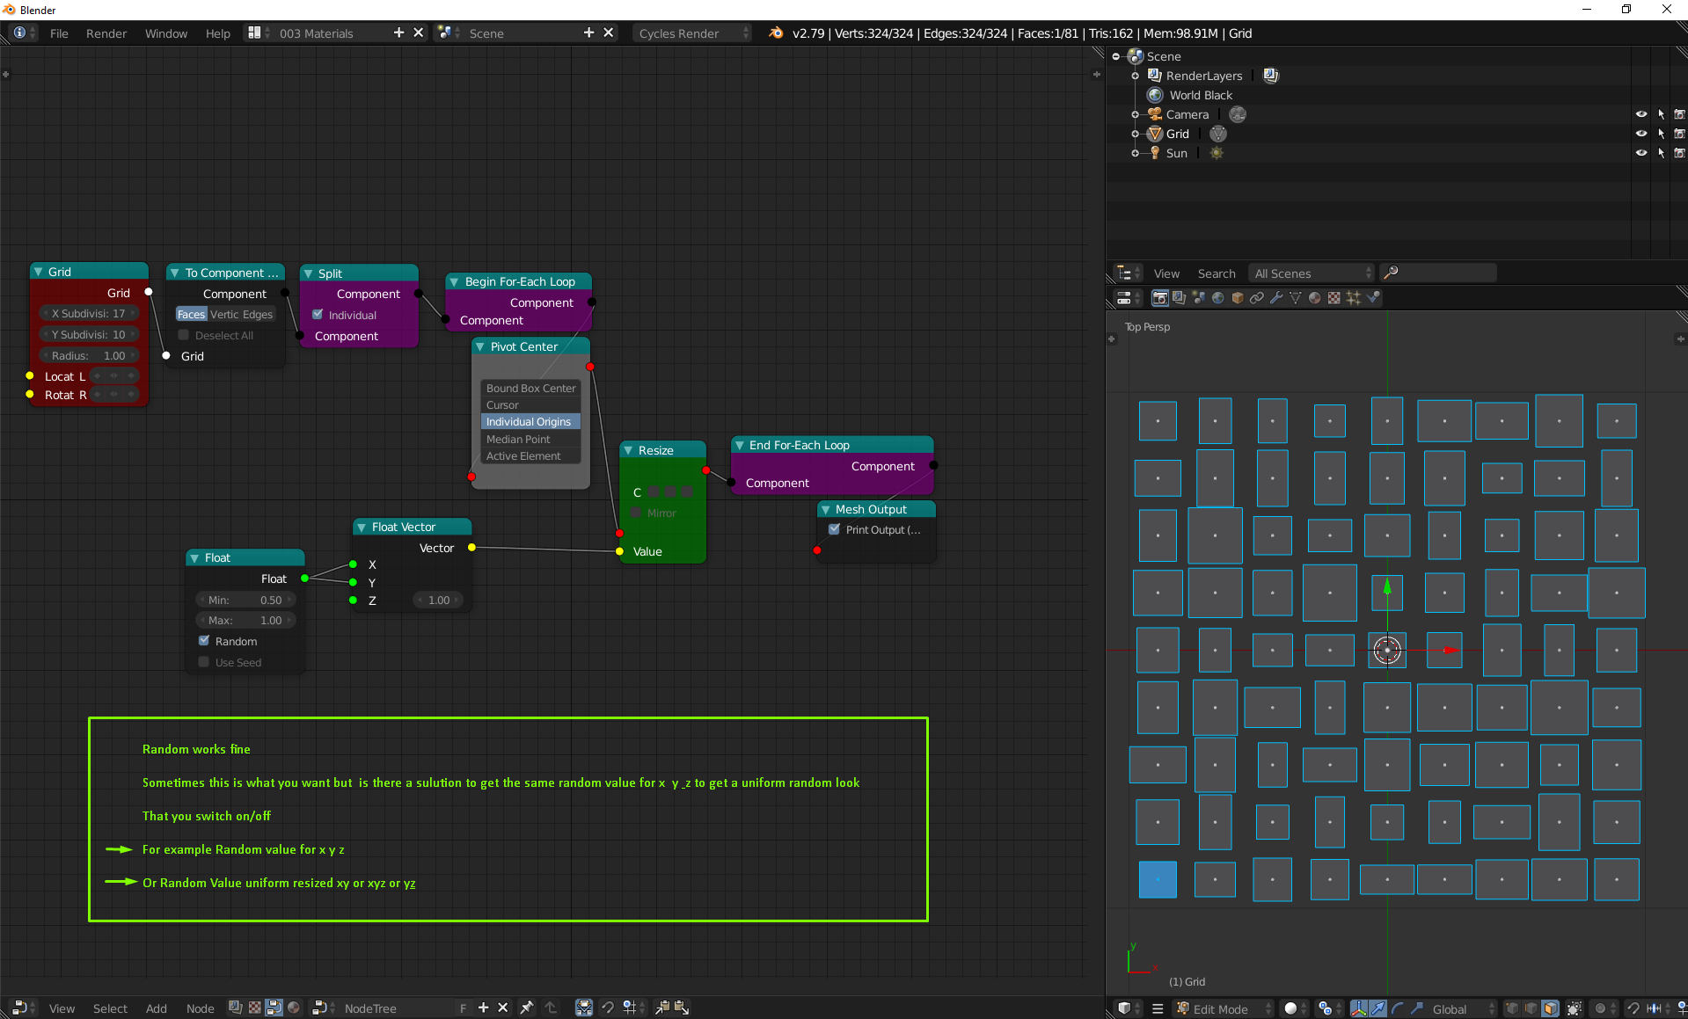This screenshot has height=1019, width=1688.
Task: Collapse the Split node header triangle
Action: click(x=309, y=273)
